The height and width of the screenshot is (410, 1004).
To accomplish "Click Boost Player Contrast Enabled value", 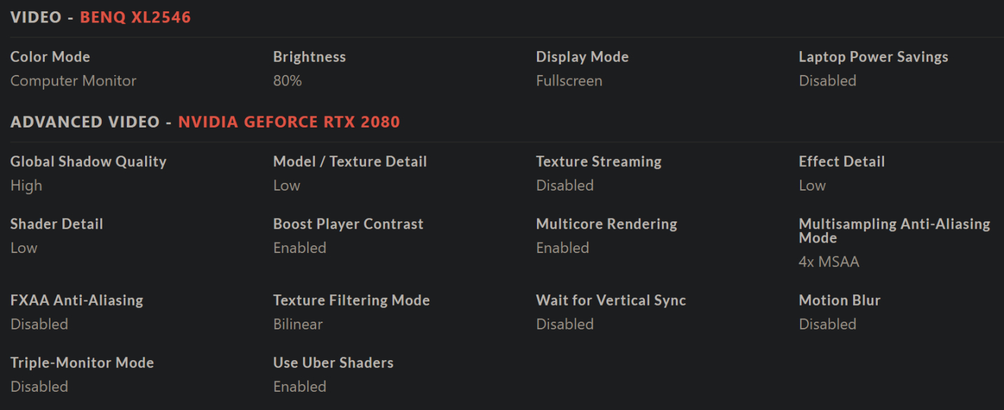I will pos(300,247).
